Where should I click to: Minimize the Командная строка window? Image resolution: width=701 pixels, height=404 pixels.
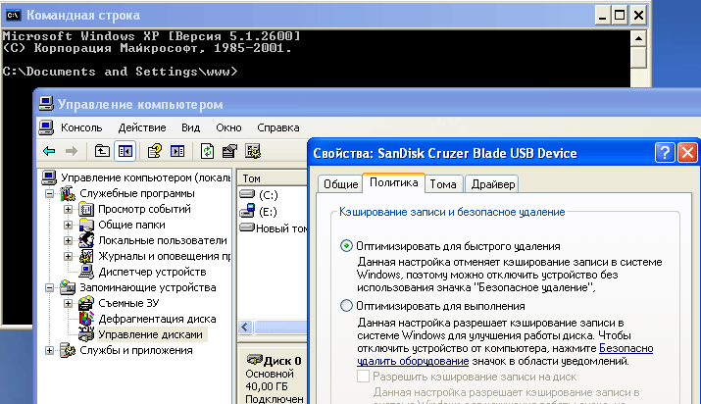pyautogui.click(x=603, y=15)
